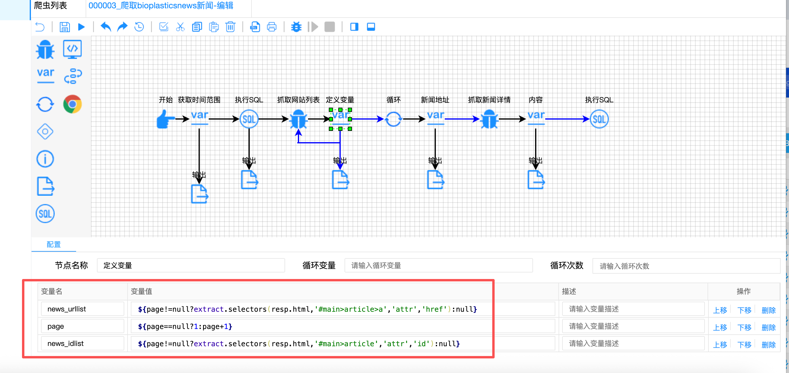Click 上移 for news_idlist variable

pos(720,344)
